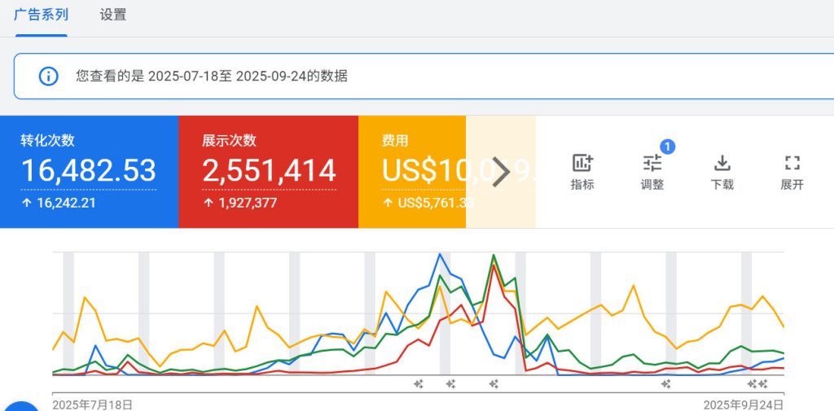The width and height of the screenshot is (834, 411).
Task: Click the info icon in date banner
Action: click(49, 76)
